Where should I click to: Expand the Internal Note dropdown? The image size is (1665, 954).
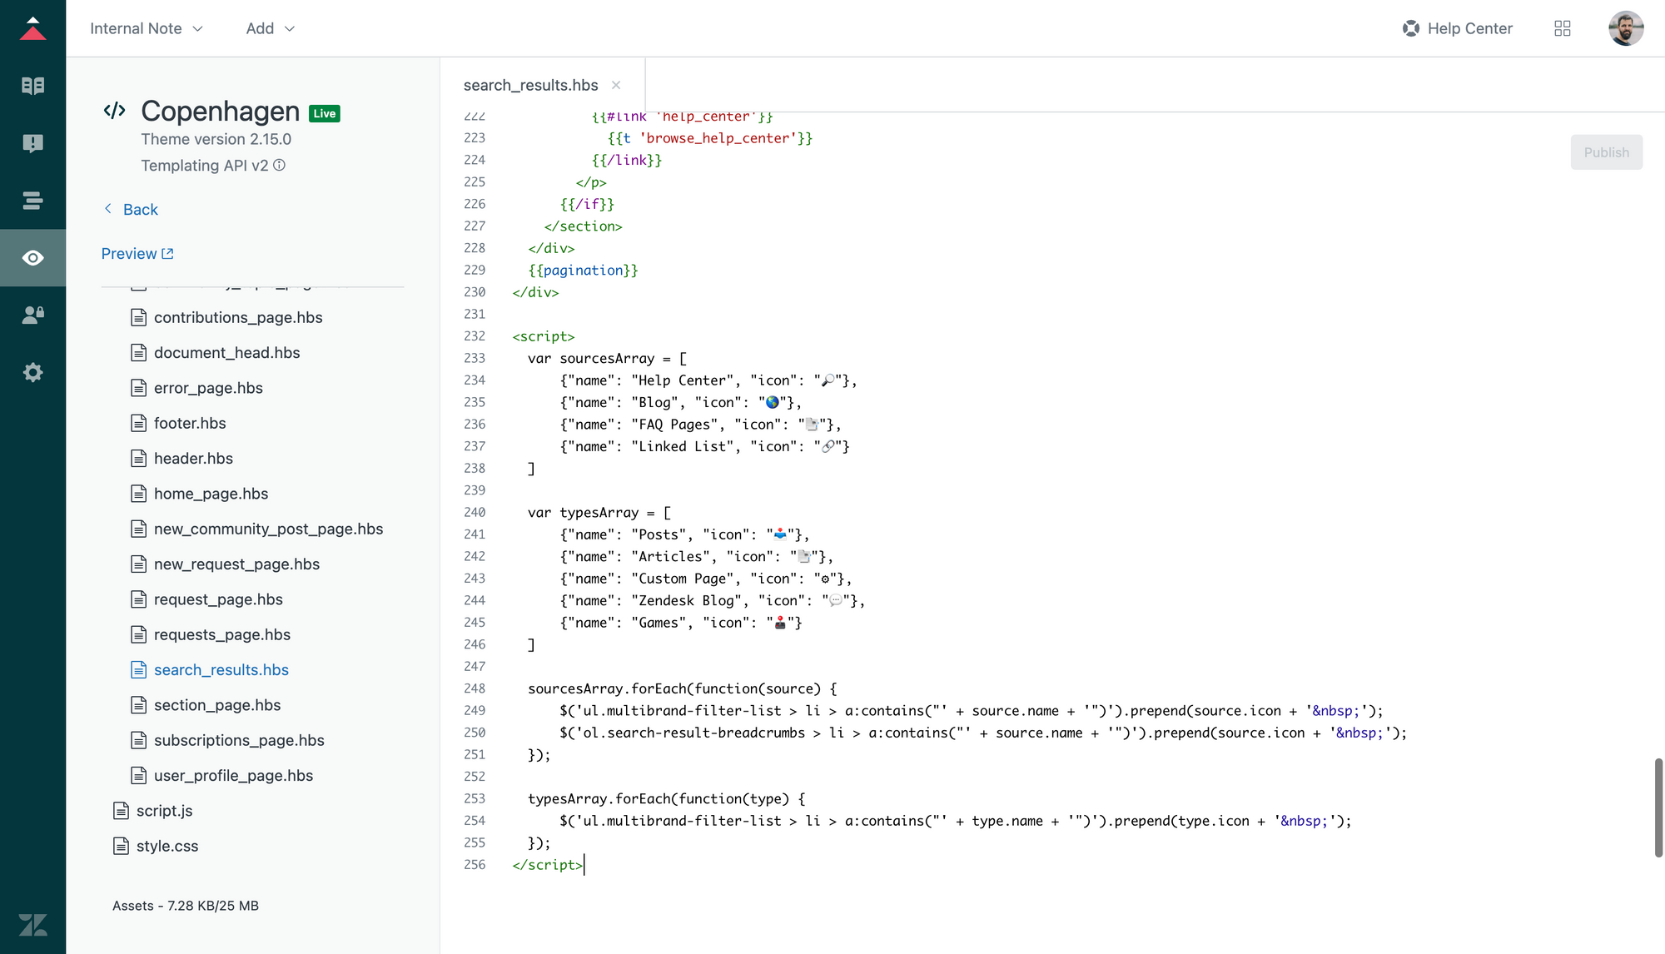147,28
